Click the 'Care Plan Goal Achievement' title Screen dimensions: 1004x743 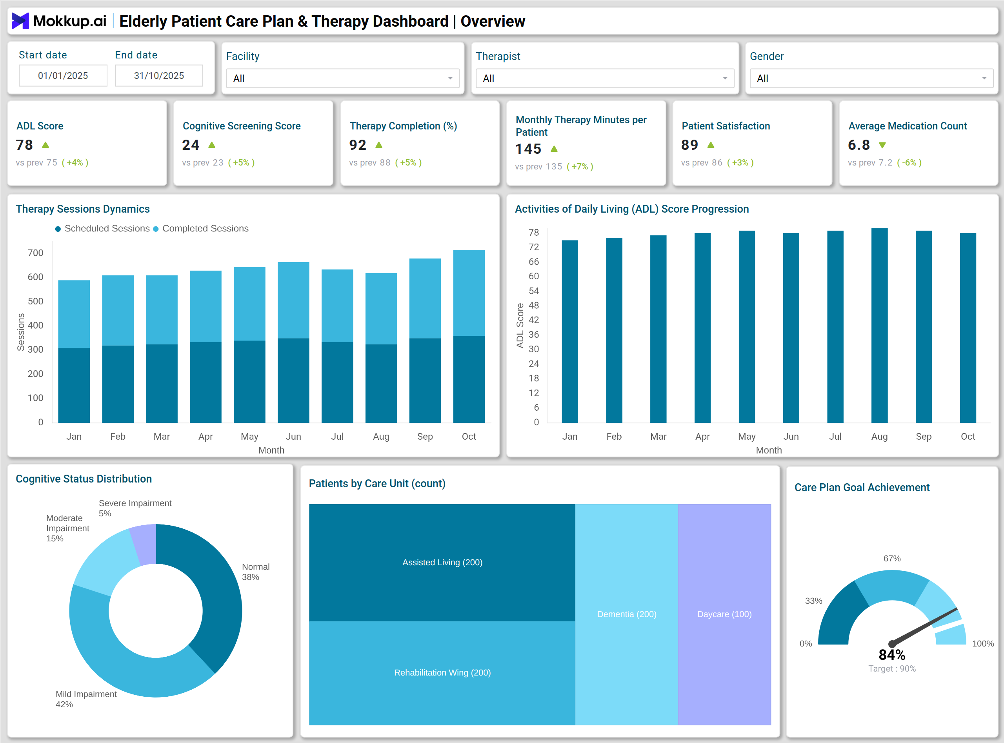862,488
